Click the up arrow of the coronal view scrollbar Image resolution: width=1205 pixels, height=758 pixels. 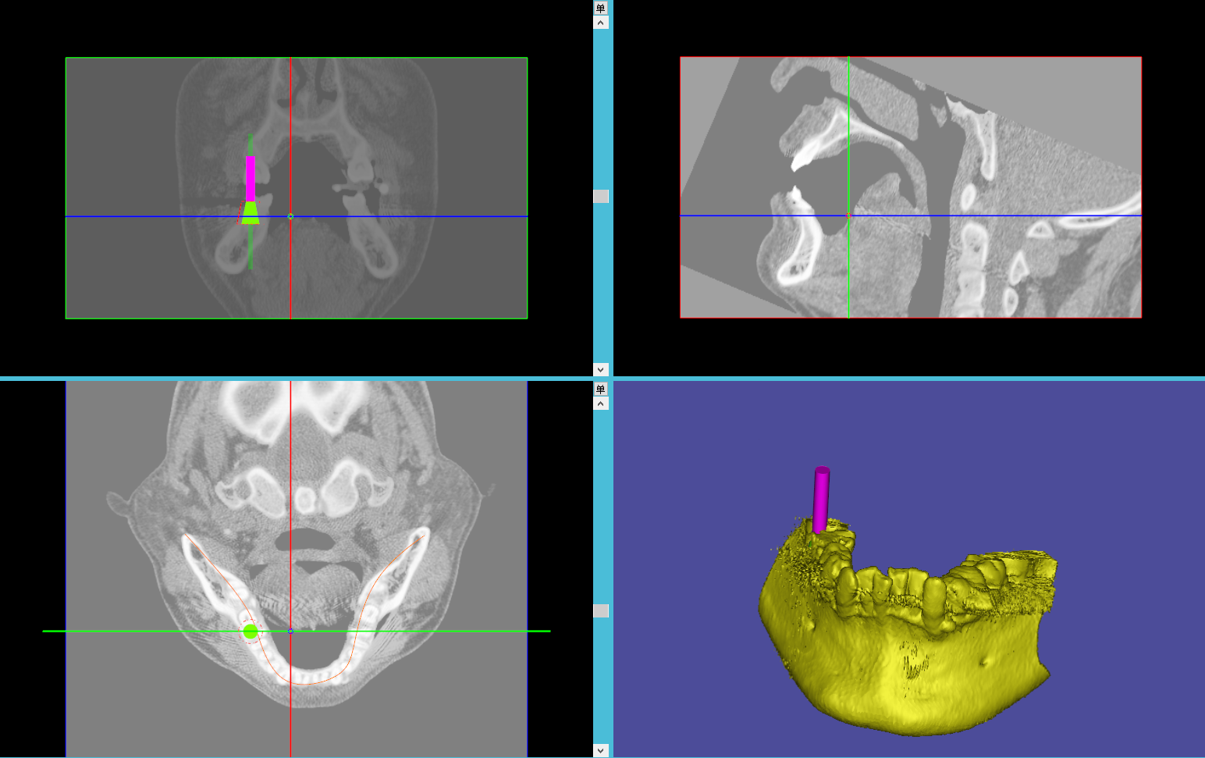600,23
